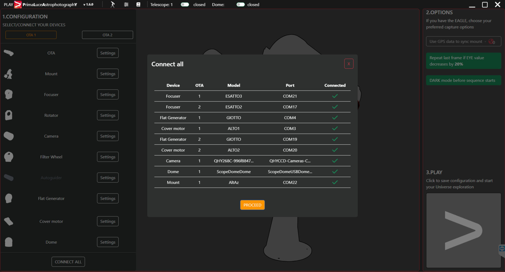
Task: Click the COM17 port cell
Action: point(290,107)
